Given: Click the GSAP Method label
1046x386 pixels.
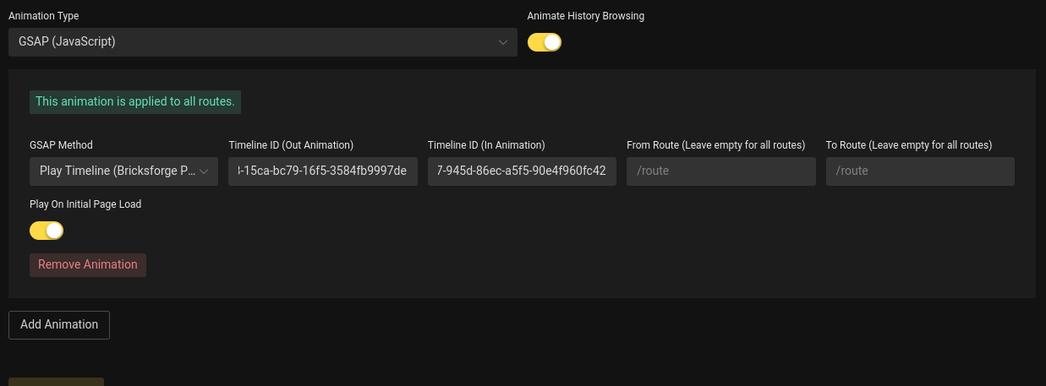Looking at the screenshot, I should point(61,145).
